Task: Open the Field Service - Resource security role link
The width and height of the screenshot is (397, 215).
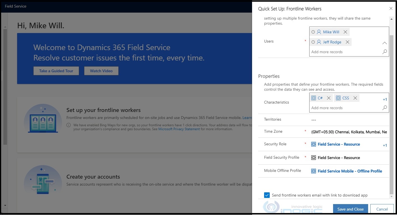Action: click(x=339, y=144)
